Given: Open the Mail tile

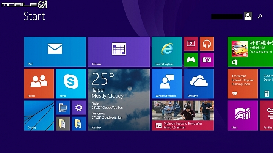Looking at the screenshot, I should tap(55, 52).
